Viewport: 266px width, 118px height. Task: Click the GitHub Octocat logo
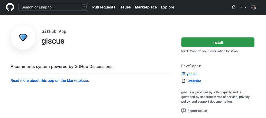coord(10,7)
